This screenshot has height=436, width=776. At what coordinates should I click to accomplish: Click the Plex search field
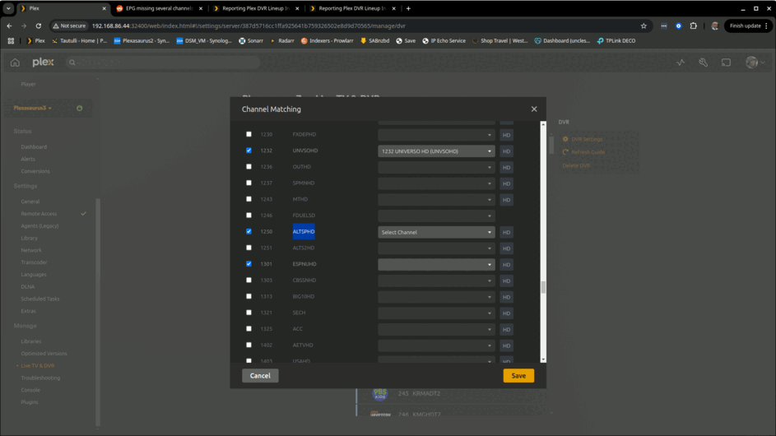[163, 63]
